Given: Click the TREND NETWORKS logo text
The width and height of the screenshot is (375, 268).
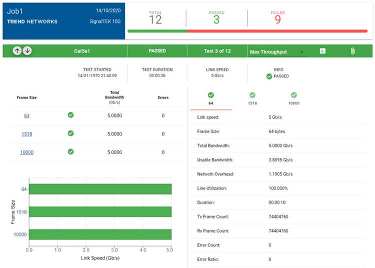Looking at the screenshot, I should pos(32,22).
